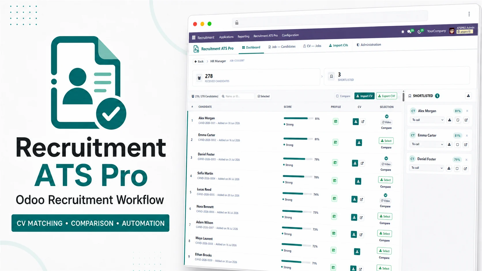Click Daniel Foster's 79% score bar in table

click(x=298, y=159)
